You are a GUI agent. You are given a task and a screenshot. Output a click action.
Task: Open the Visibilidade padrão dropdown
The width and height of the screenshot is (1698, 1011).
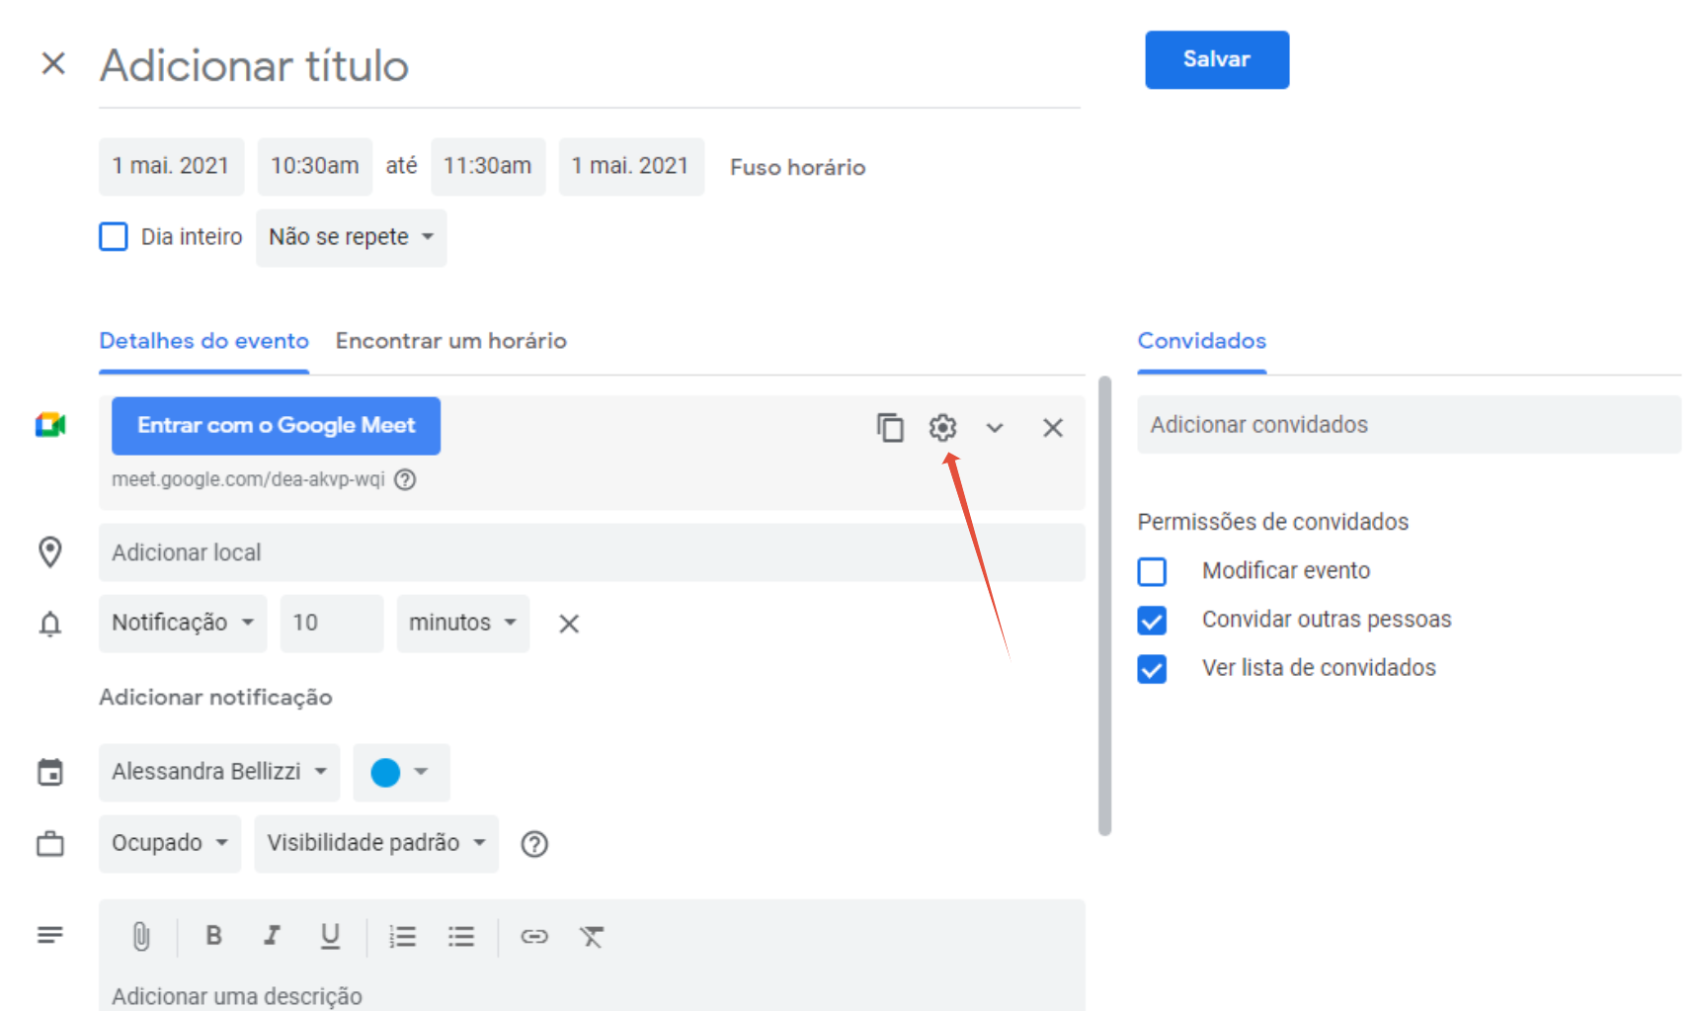[376, 843]
